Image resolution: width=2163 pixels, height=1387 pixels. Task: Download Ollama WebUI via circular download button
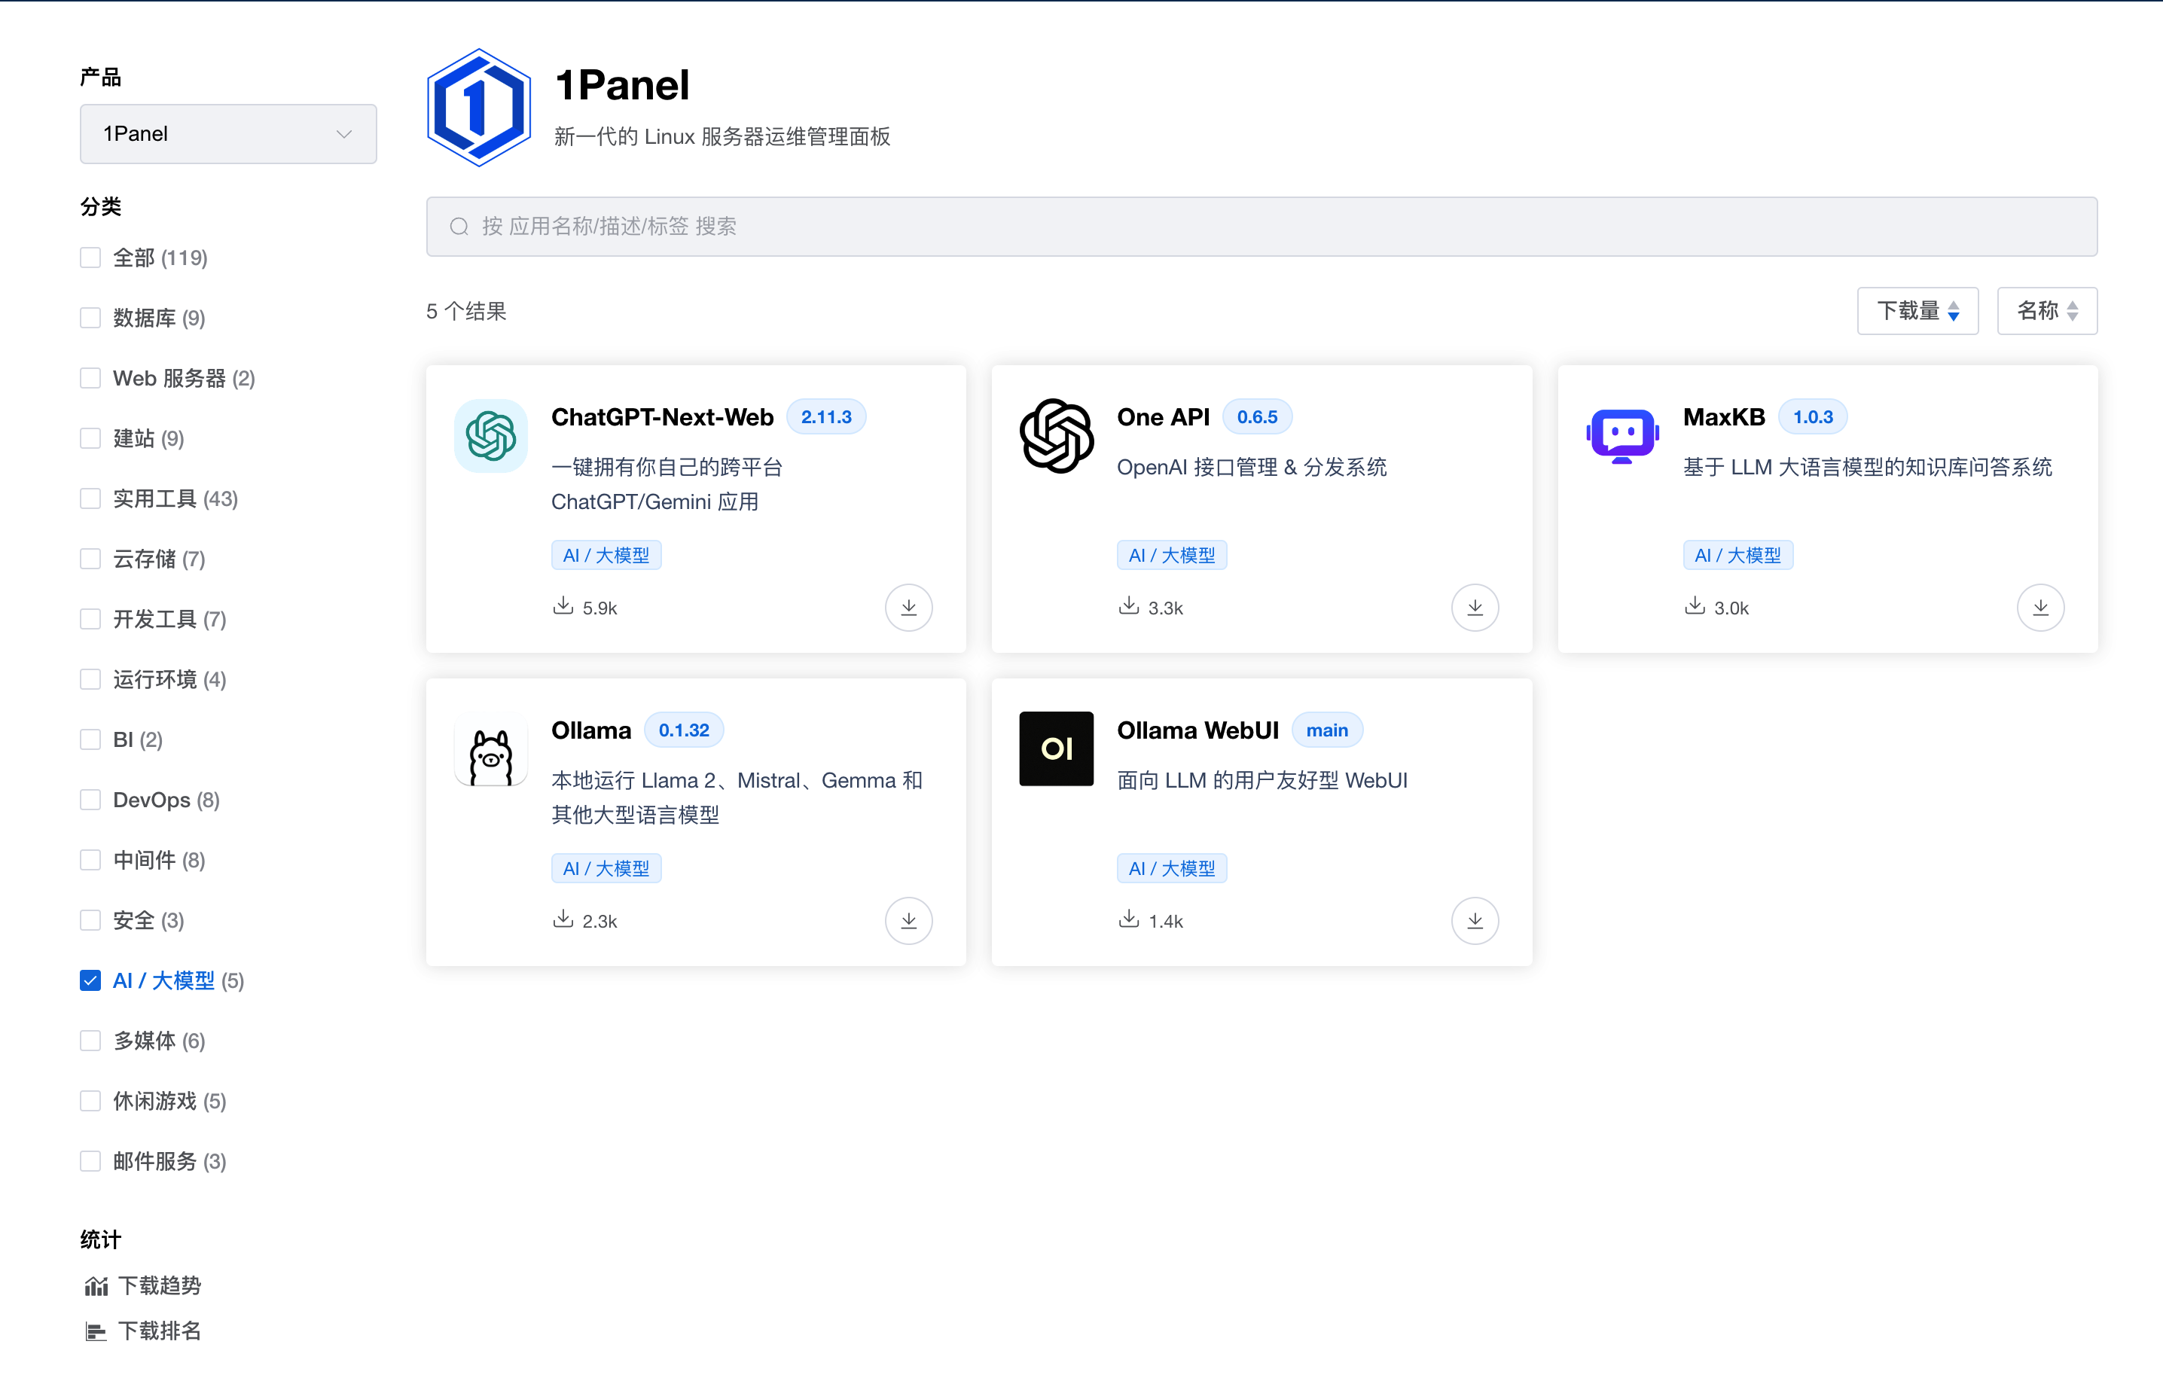pos(1475,920)
